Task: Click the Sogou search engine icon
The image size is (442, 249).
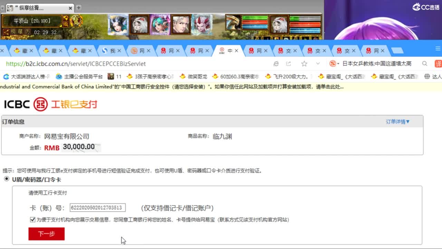Action: [333, 64]
